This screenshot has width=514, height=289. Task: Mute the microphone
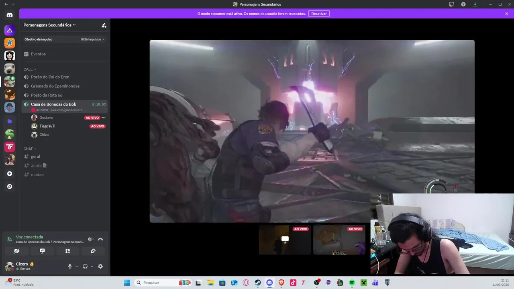[x=69, y=266]
